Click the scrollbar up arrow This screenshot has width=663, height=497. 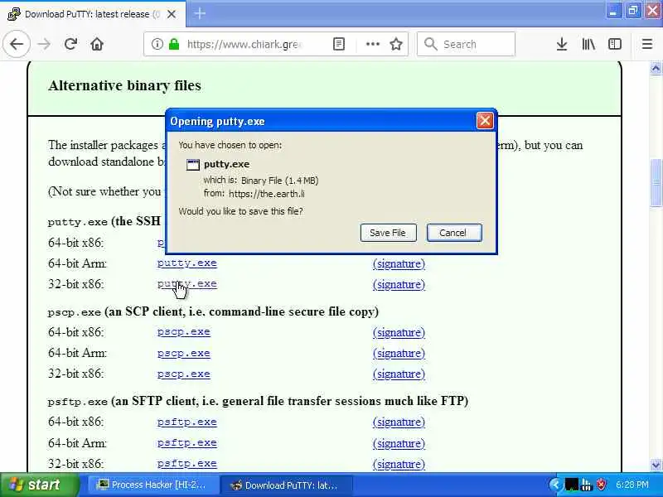click(656, 68)
